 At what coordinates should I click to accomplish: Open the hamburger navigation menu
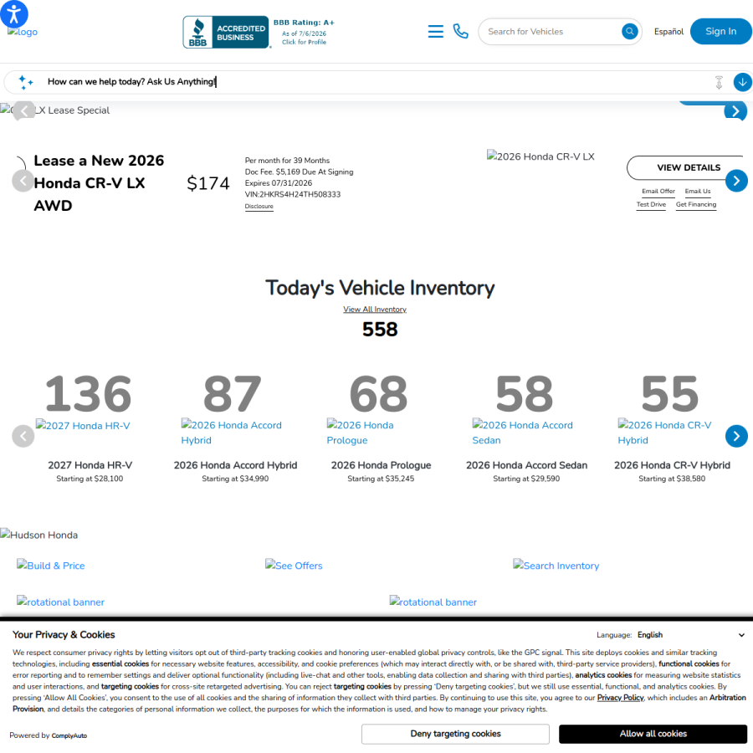click(436, 31)
